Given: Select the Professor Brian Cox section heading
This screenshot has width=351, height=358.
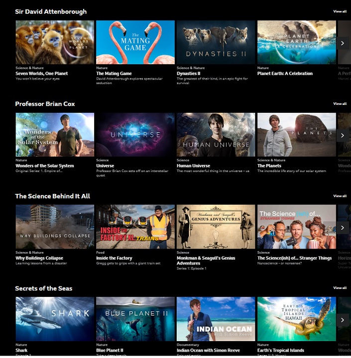Looking at the screenshot, I should (x=45, y=104).
